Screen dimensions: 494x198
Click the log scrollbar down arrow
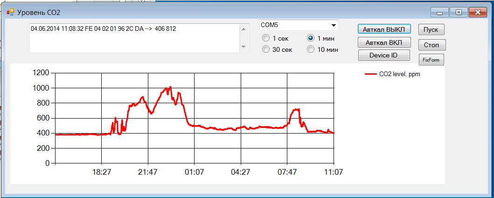[x=243, y=47]
